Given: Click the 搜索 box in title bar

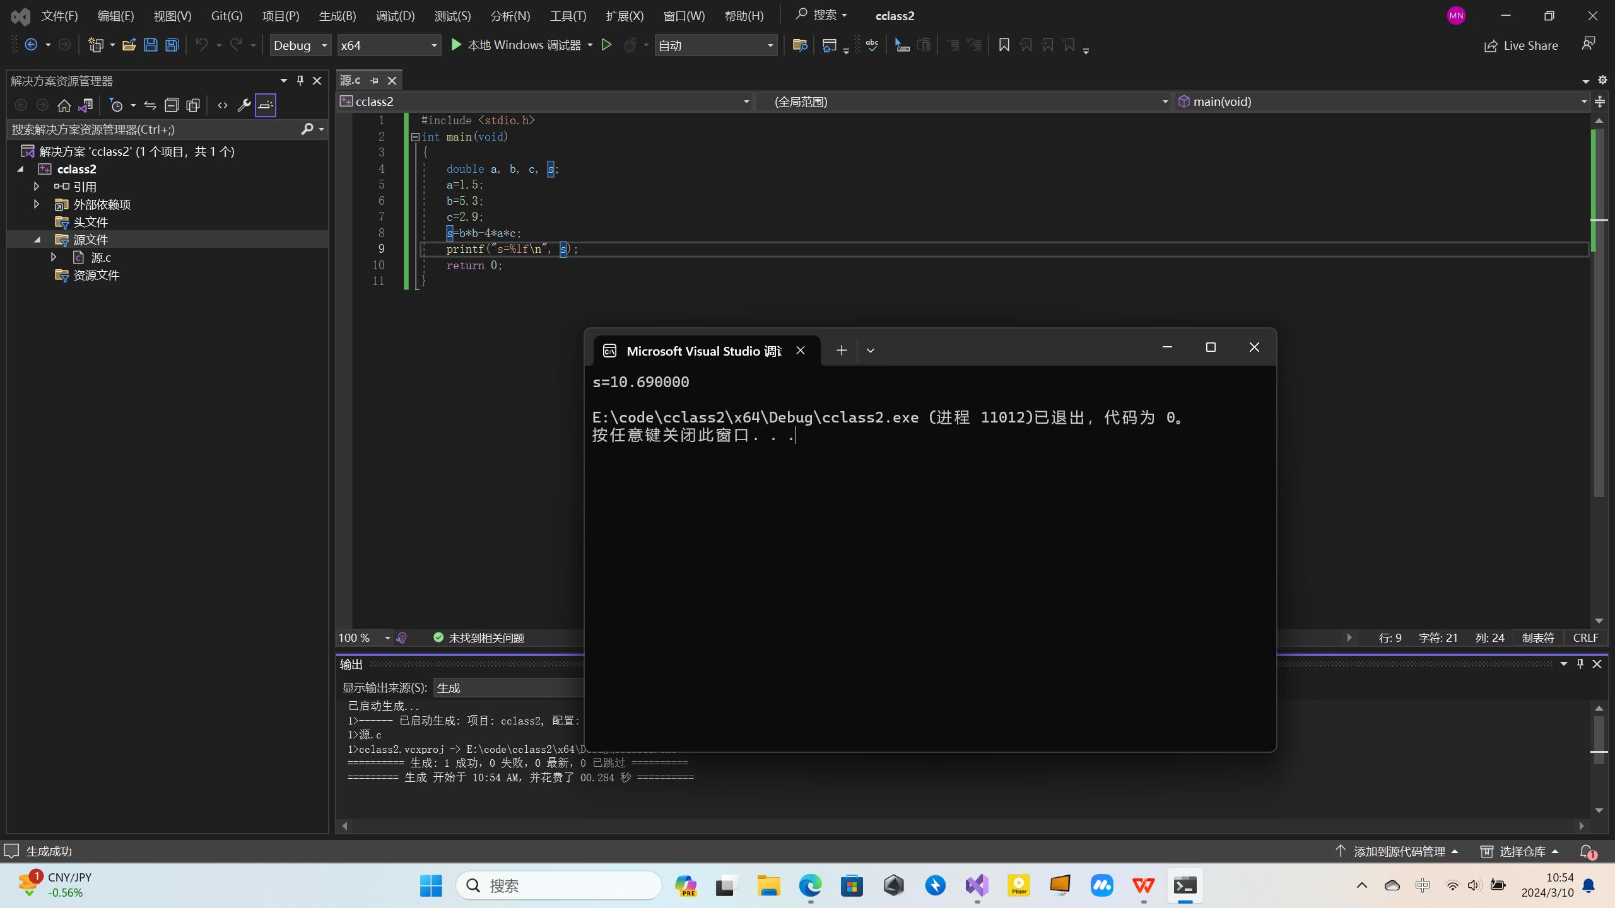Looking at the screenshot, I should click(821, 15).
